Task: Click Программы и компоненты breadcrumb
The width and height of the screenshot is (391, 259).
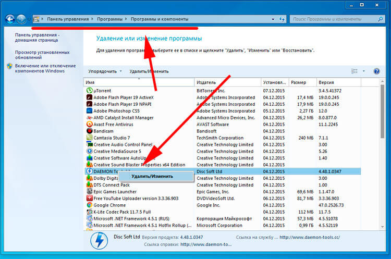Action: [x=160, y=19]
